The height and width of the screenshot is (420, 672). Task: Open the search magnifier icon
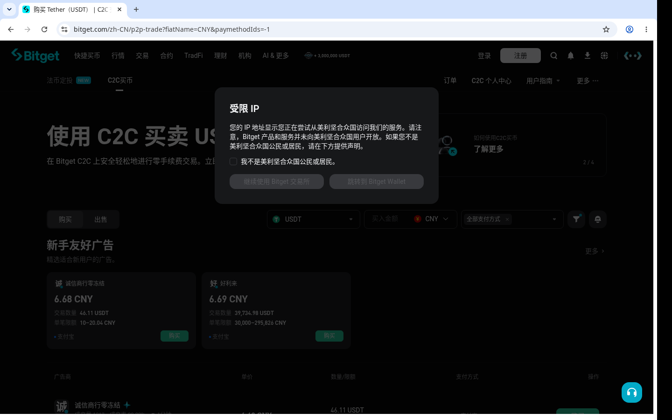(554, 56)
